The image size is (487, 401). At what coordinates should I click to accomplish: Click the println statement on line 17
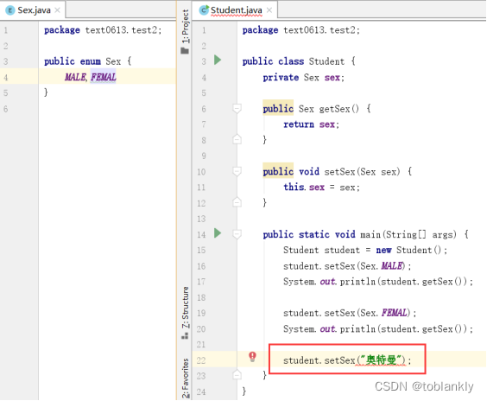point(378,282)
